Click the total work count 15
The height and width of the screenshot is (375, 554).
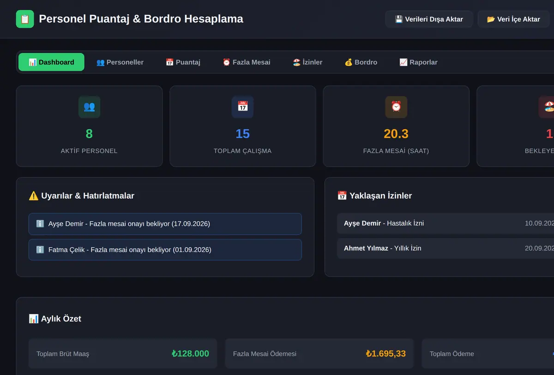tap(243, 134)
